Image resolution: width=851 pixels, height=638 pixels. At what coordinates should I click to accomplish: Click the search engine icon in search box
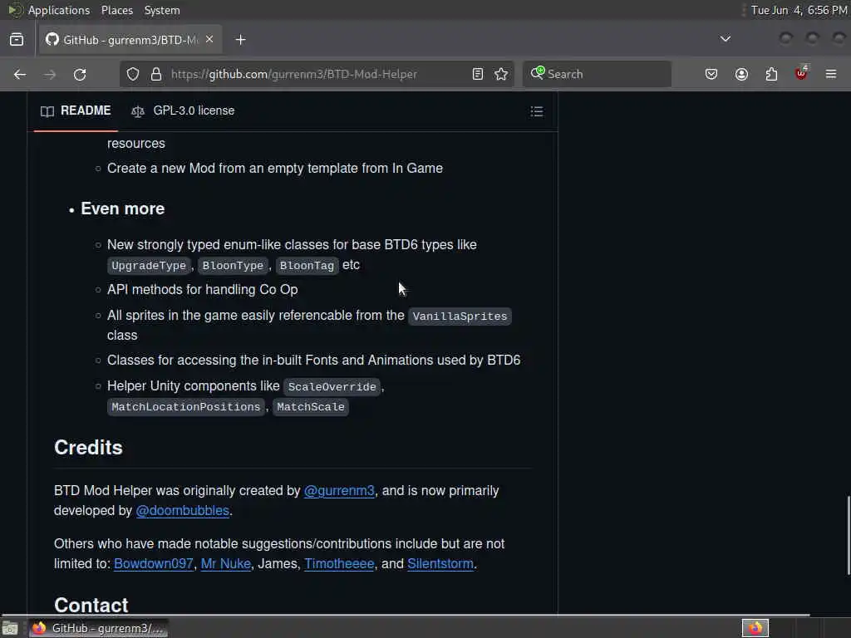point(538,73)
